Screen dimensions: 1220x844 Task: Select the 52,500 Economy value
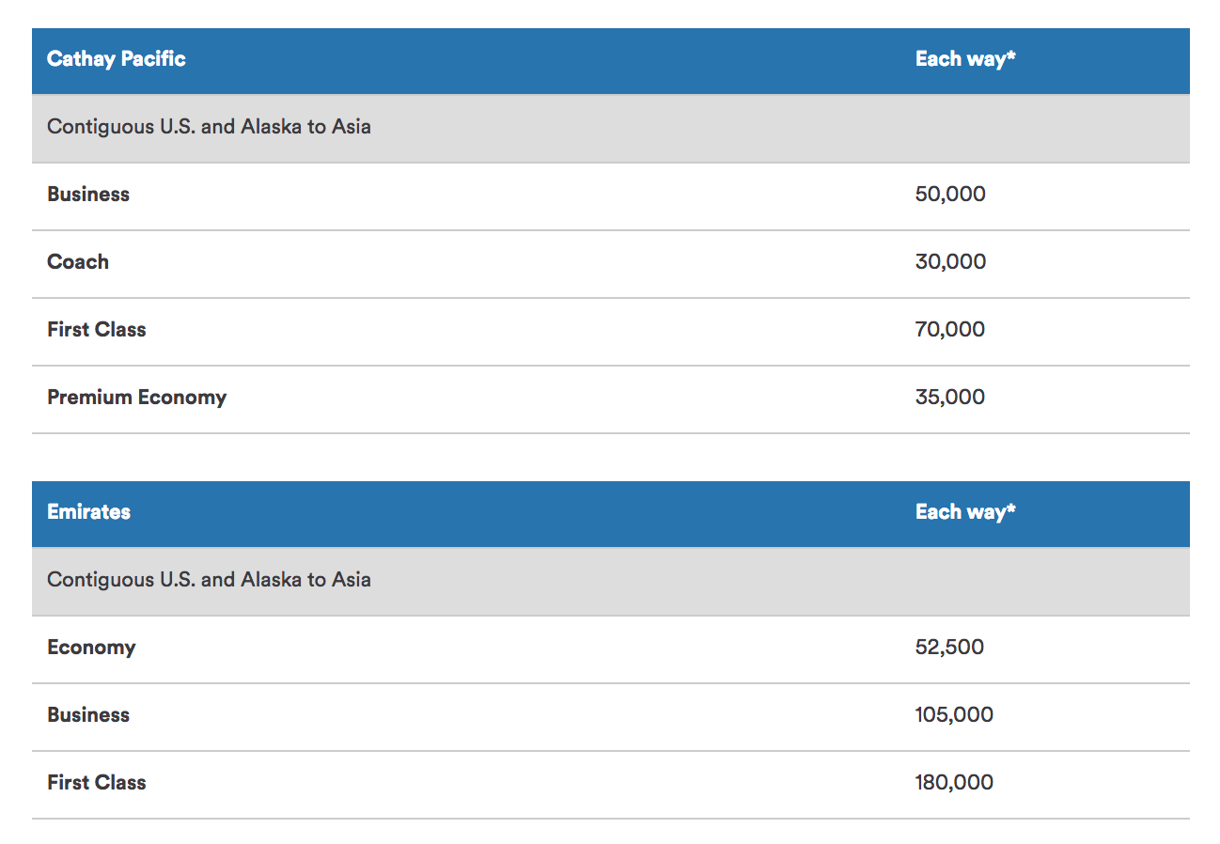(x=949, y=648)
